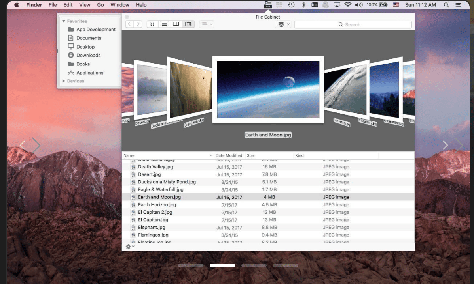Viewport: 474px width, 284px height.
Task: Open Applications in the sidebar
Action: tap(85, 73)
